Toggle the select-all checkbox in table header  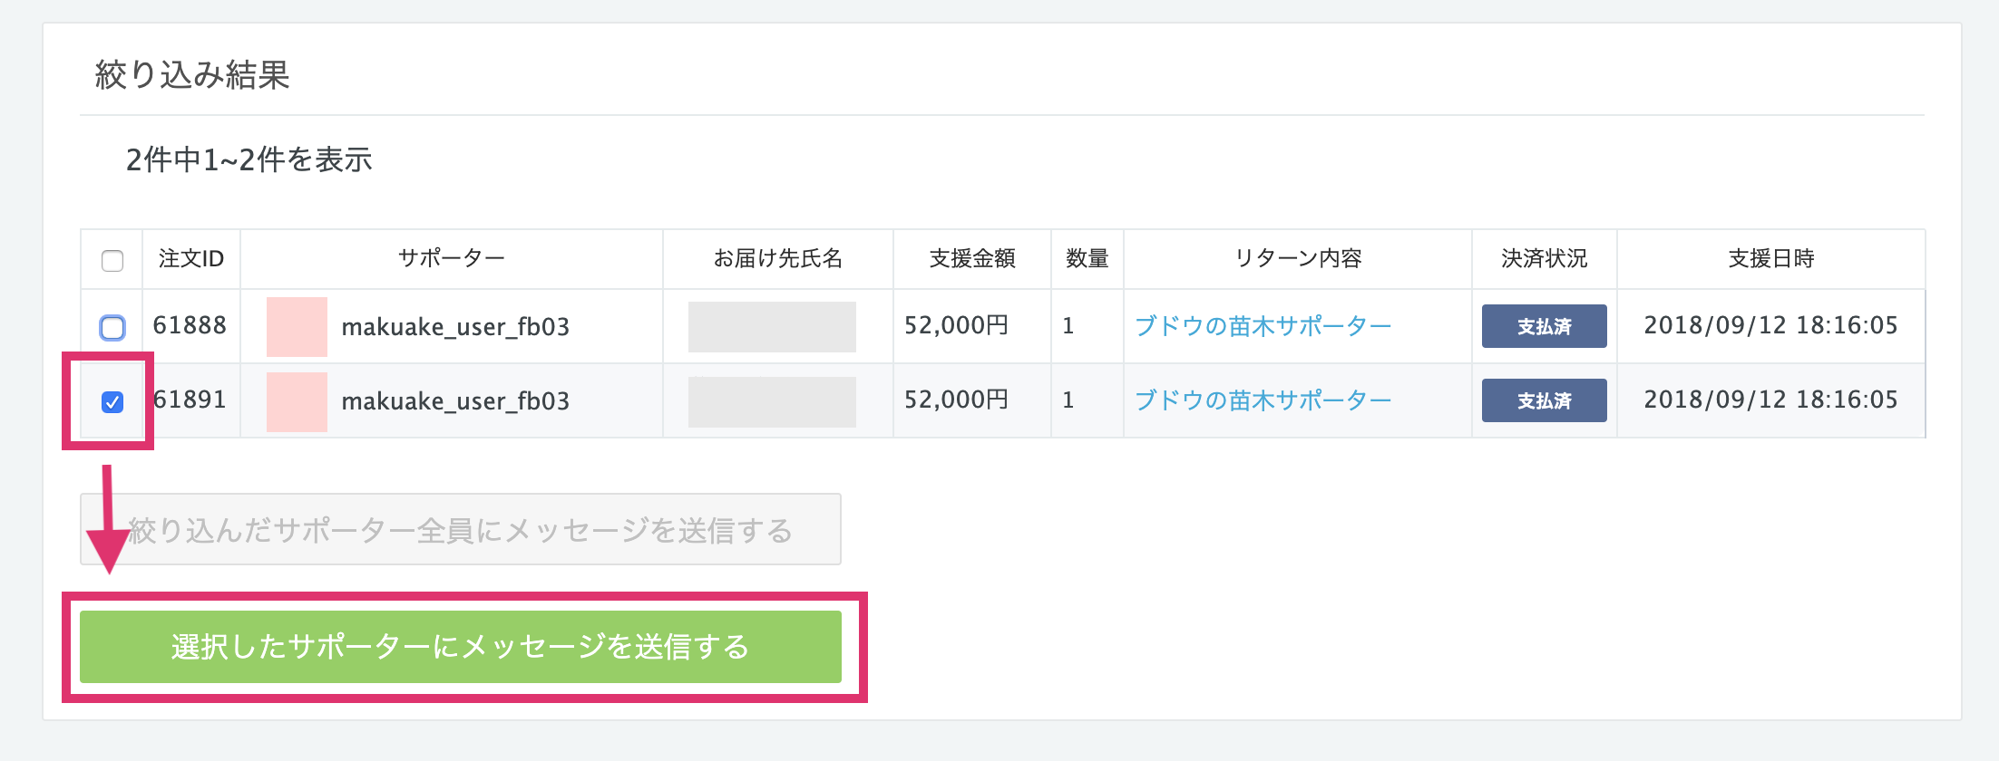tap(112, 261)
